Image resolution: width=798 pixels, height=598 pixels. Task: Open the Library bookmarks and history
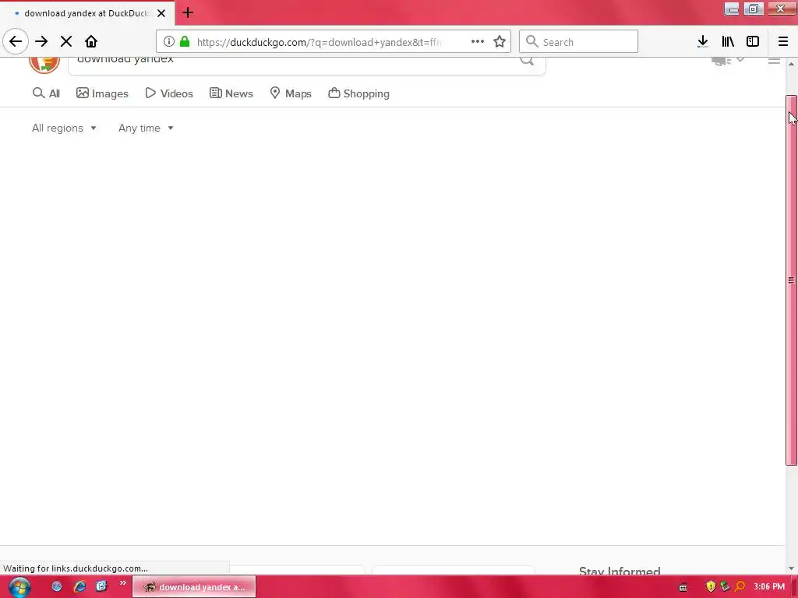(728, 42)
